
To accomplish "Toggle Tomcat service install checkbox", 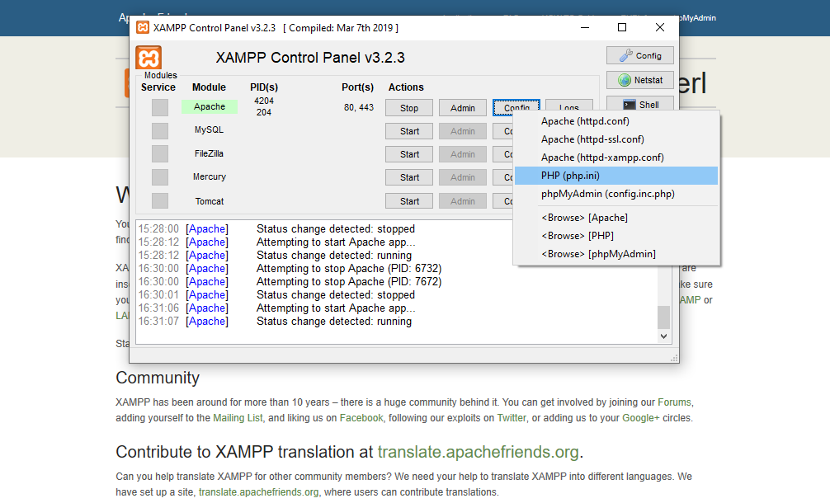I will [x=160, y=201].
